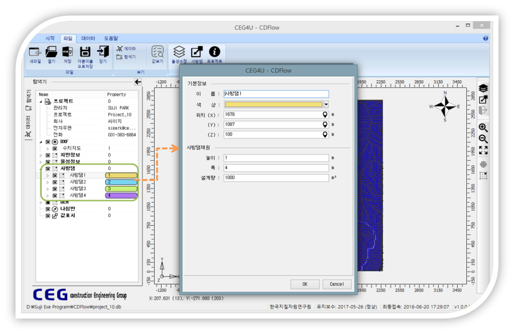The height and width of the screenshot is (334, 514).
Task: Pick X location with the map pin icon
Action: pos(325,115)
